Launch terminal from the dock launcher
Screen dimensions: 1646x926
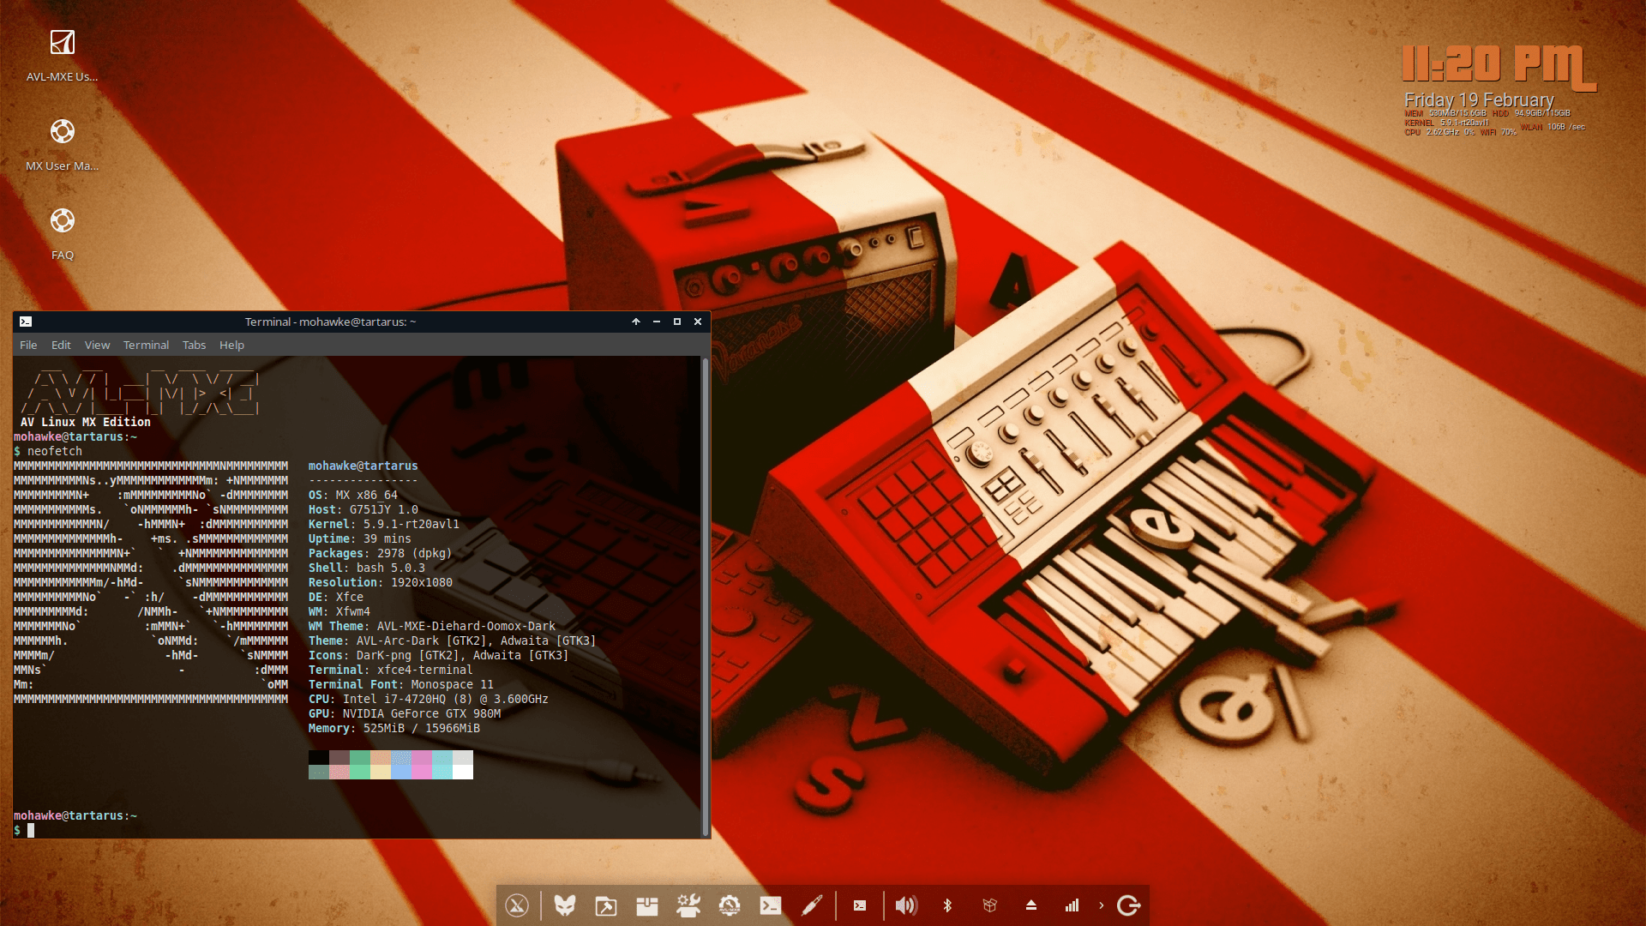[770, 905]
